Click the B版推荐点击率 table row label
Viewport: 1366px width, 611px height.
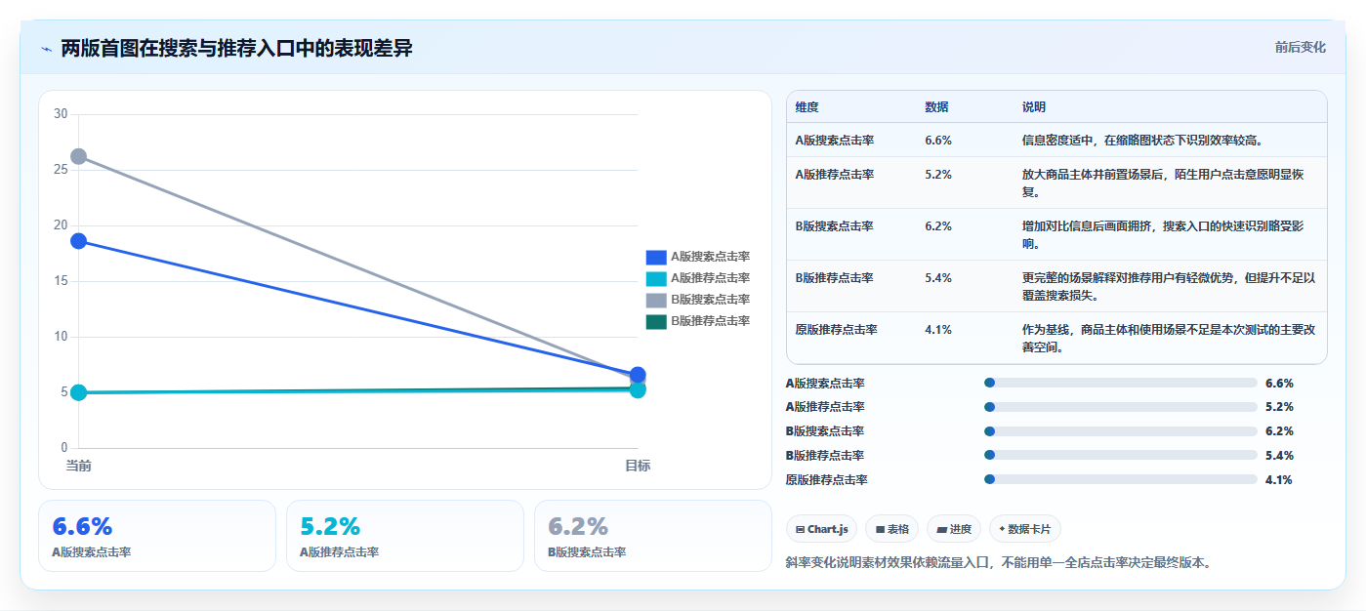[835, 277]
